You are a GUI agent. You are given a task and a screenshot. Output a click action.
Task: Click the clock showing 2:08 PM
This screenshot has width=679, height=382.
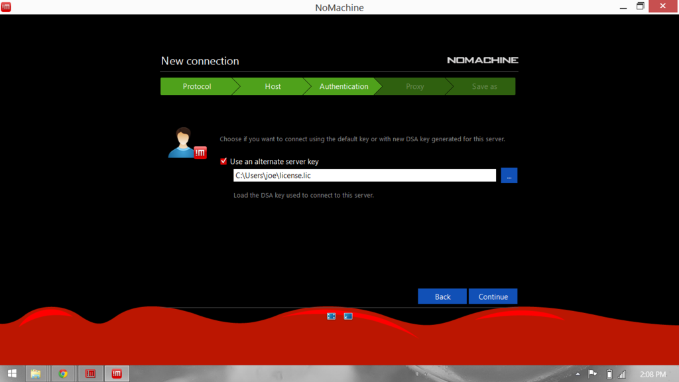click(652, 374)
